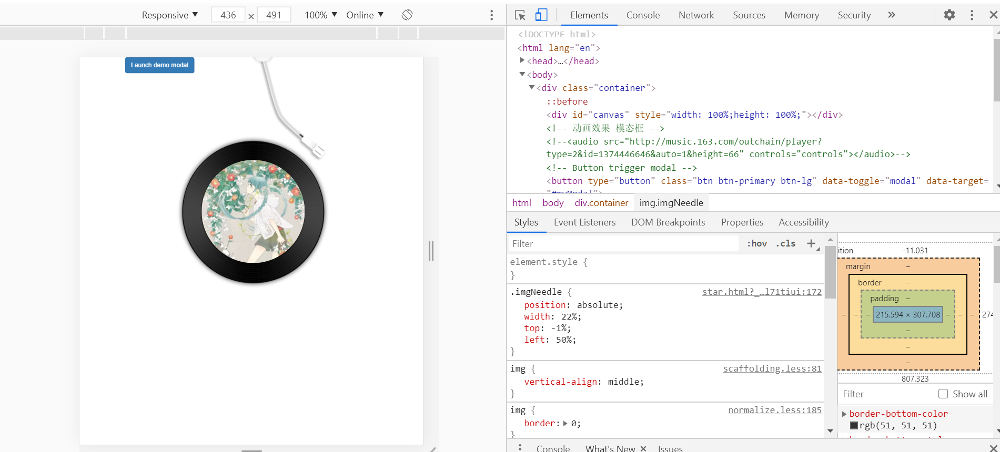This screenshot has width=1000, height=452.
Task: Click the viewport height field 491
Action: [274, 15]
